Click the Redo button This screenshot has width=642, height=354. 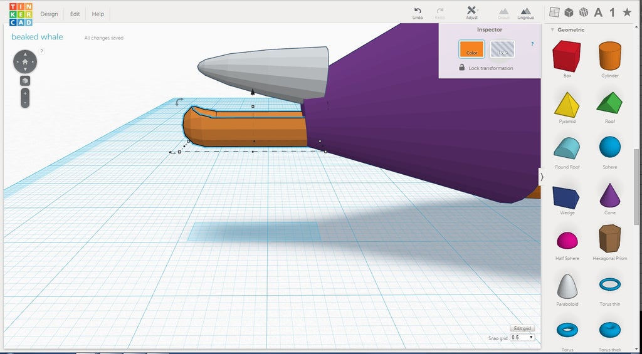(x=440, y=13)
